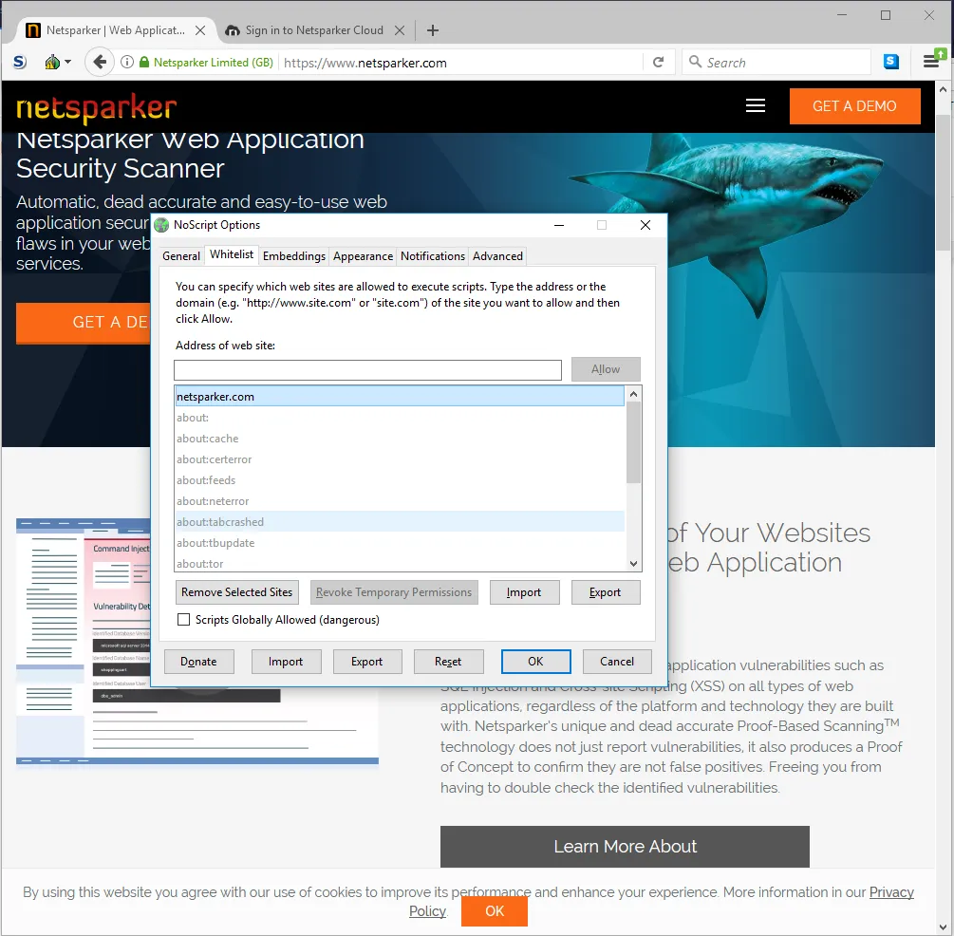Click the Netsparker tab favicon

coord(33,30)
